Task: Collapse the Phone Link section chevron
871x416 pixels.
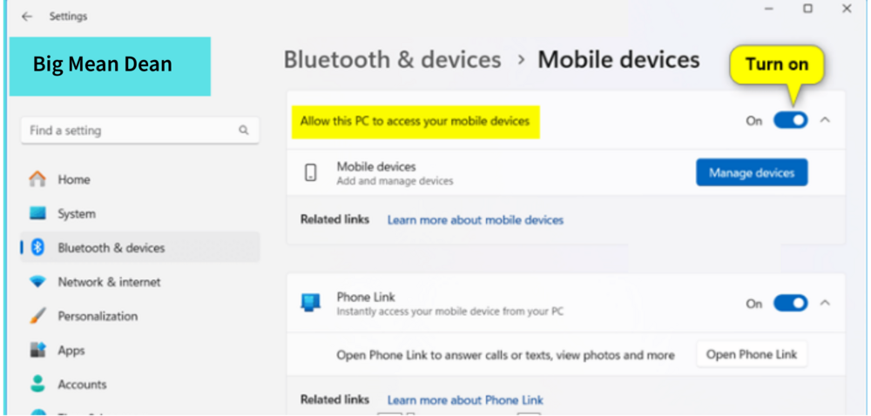Action: click(x=826, y=303)
